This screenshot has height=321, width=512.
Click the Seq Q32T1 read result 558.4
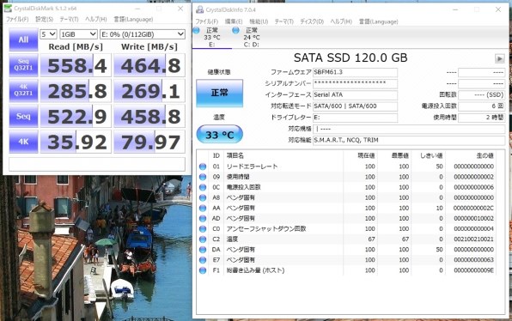pyautogui.click(x=76, y=65)
